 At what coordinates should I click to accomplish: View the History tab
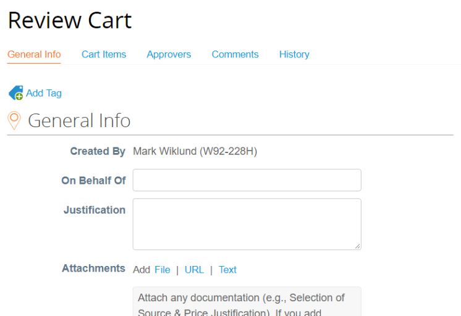(x=294, y=54)
